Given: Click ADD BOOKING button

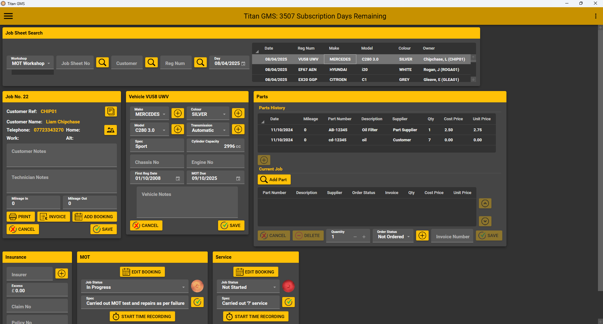Looking at the screenshot, I should coord(95,217).
